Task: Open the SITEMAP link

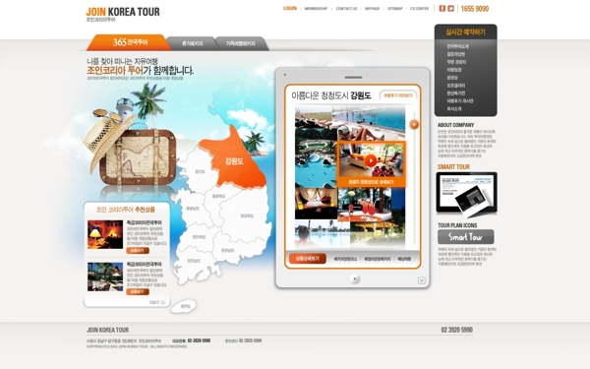Action: (395, 9)
